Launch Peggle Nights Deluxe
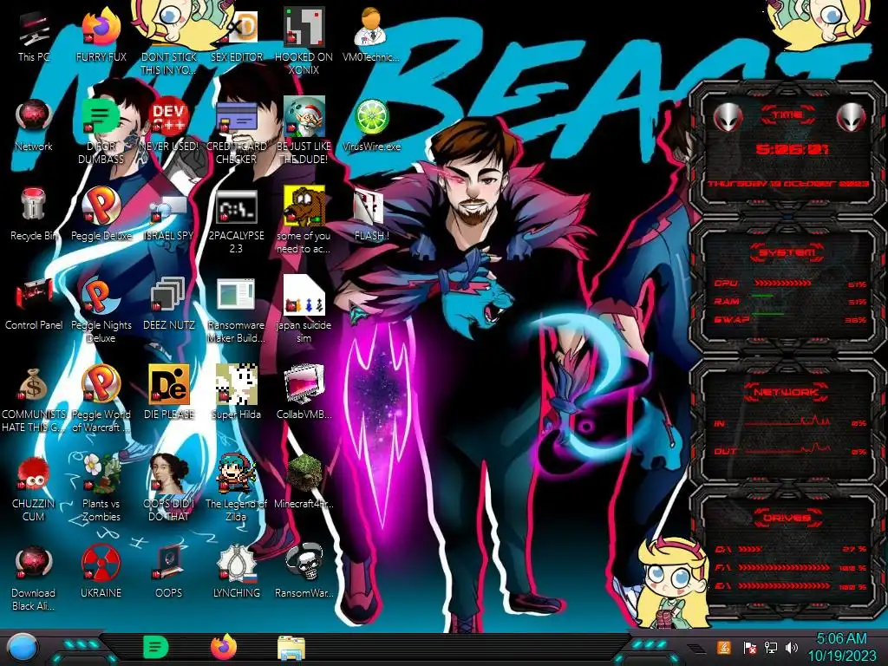This screenshot has height=666, width=888. [x=101, y=310]
